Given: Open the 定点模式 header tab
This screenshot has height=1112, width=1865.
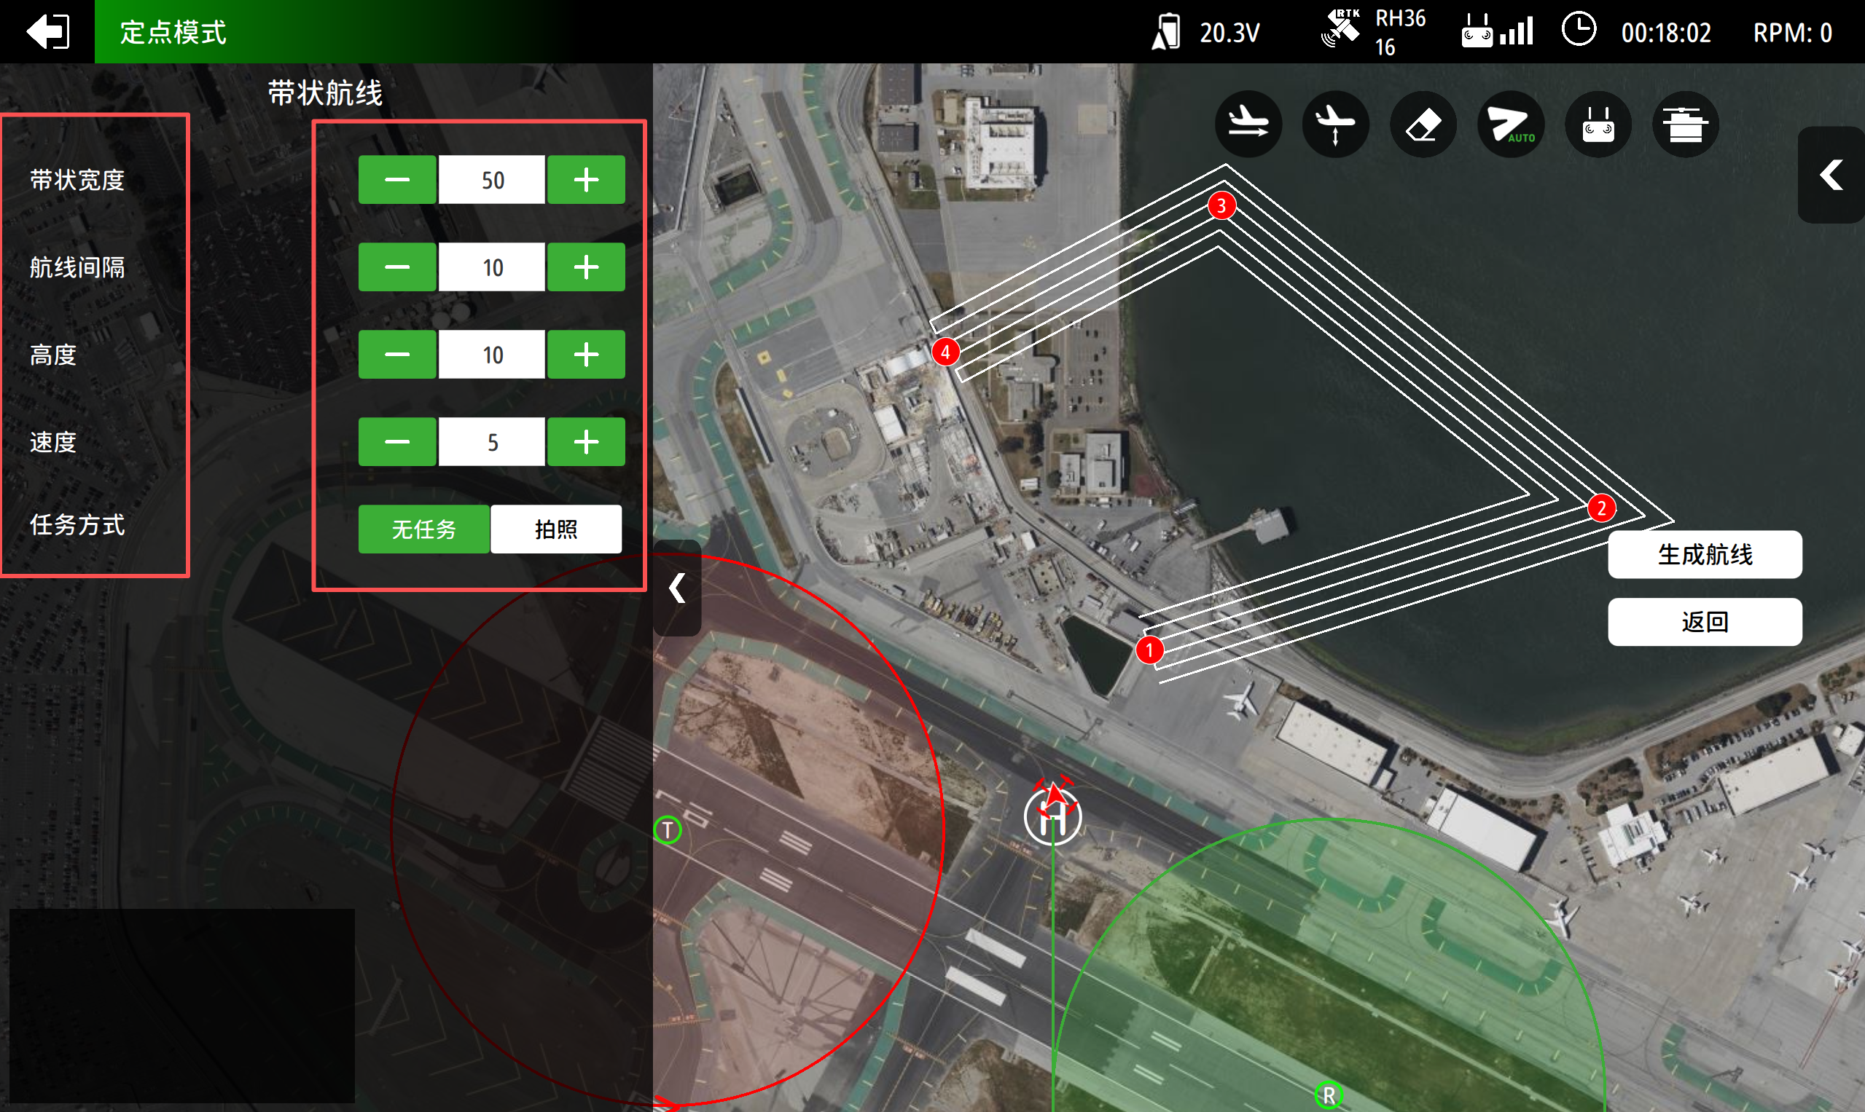Looking at the screenshot, I should pos(173,32).
